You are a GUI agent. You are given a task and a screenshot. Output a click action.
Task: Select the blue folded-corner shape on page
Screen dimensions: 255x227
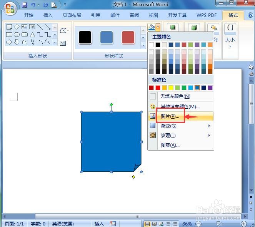pyautogui.click(x=111, y=142)
